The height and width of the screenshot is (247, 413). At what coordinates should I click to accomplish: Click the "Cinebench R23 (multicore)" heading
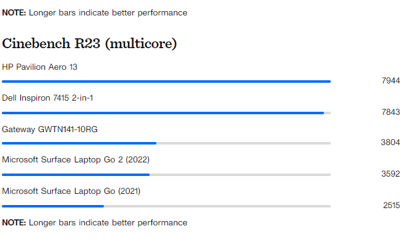[90, 43]
